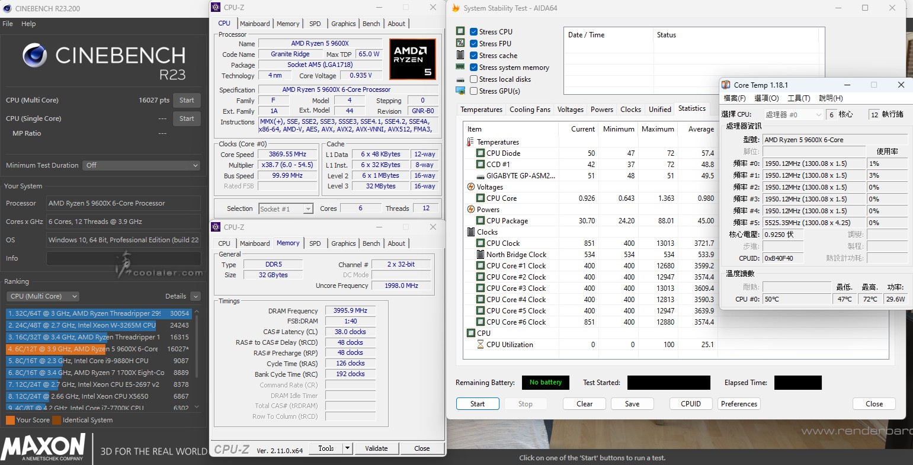913x465 pixels.
Task: Open the Help menu in Cinebench
Action: 28,24
